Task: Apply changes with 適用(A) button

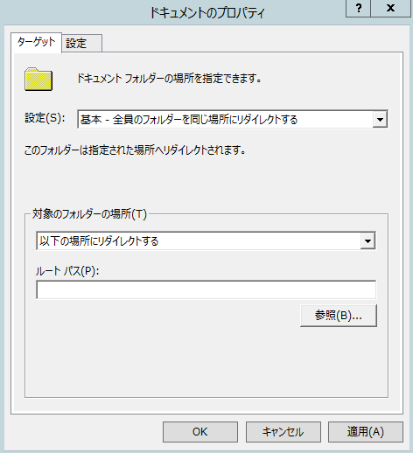Action: (x=366, y=432)
